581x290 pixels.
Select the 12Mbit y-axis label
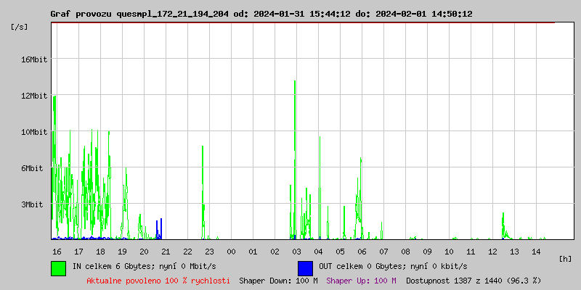point(34,96)
